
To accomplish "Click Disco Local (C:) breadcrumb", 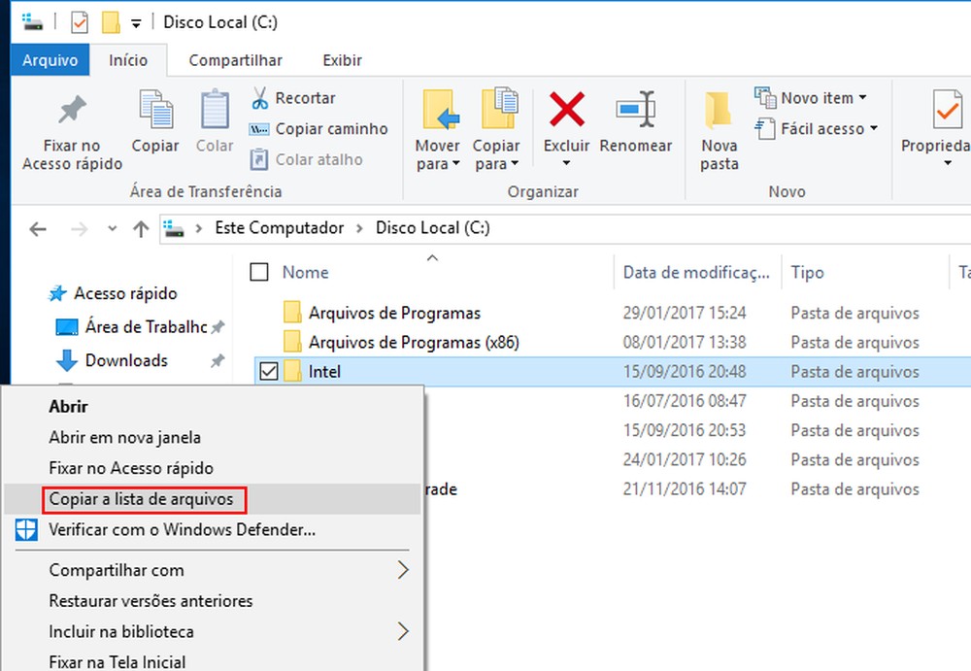I will [432, 228].
